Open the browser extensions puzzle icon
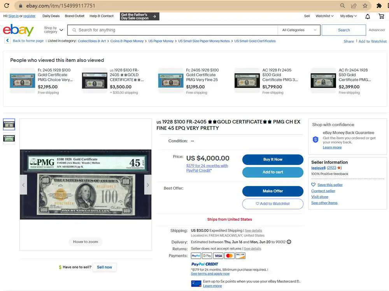The height and width of the screenshot is (291, 389). 379,5
